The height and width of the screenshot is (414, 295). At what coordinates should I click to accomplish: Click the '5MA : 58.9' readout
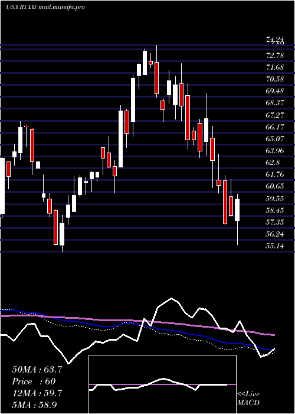pos(35,405)
